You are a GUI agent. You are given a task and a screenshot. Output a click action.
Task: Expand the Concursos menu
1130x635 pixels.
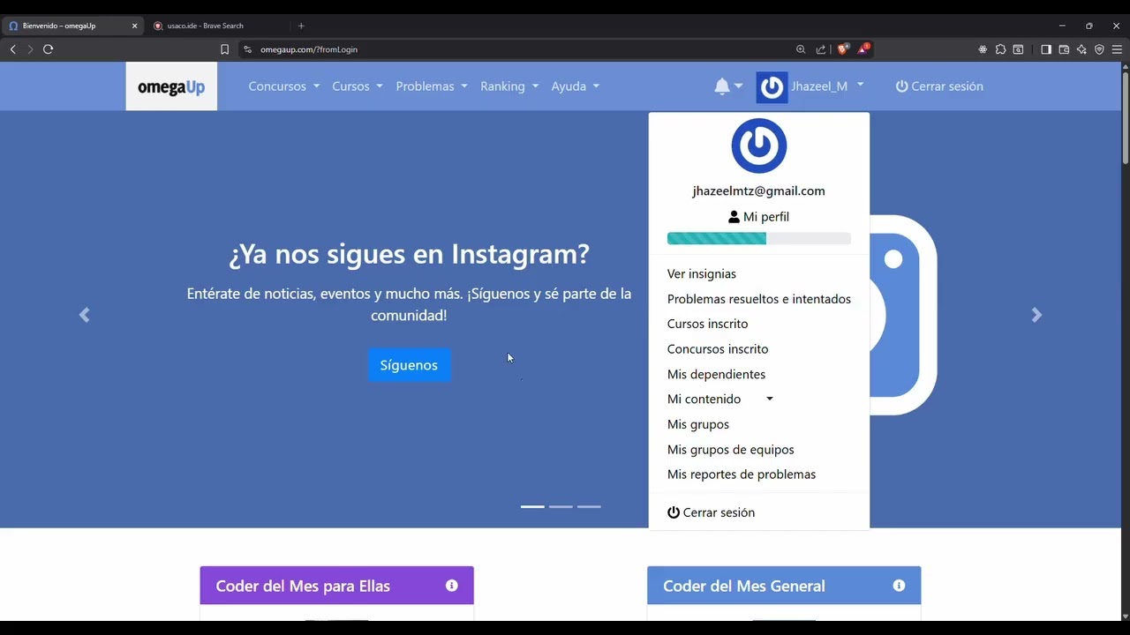coord(283,86)
